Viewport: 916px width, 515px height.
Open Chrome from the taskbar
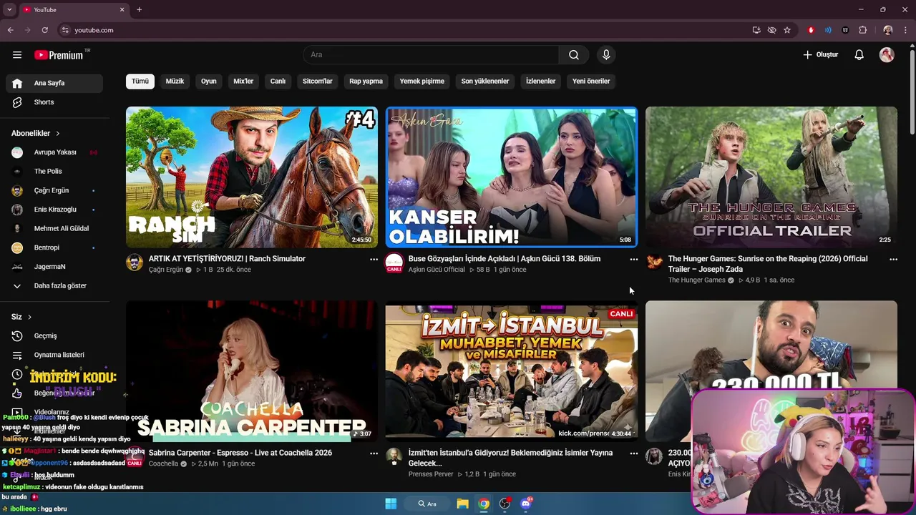[x=484, y=504]
